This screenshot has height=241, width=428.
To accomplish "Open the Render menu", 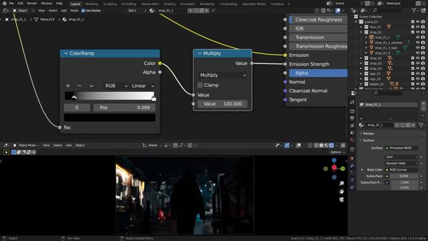I will point(32,3).
